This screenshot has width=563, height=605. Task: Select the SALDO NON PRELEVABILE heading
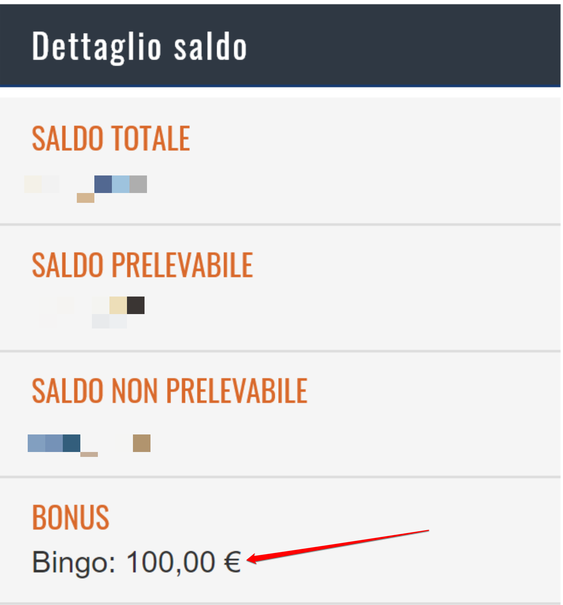click(x=170, y=391)
